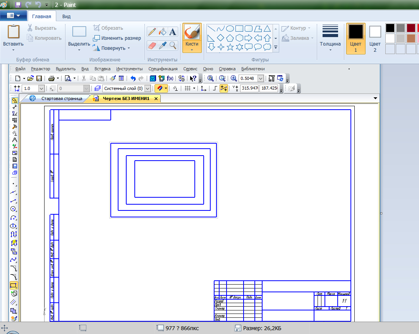This screenshot has height=334, width=419.
Task: Choose the five-point star shape
Action: tap(230, 47)
